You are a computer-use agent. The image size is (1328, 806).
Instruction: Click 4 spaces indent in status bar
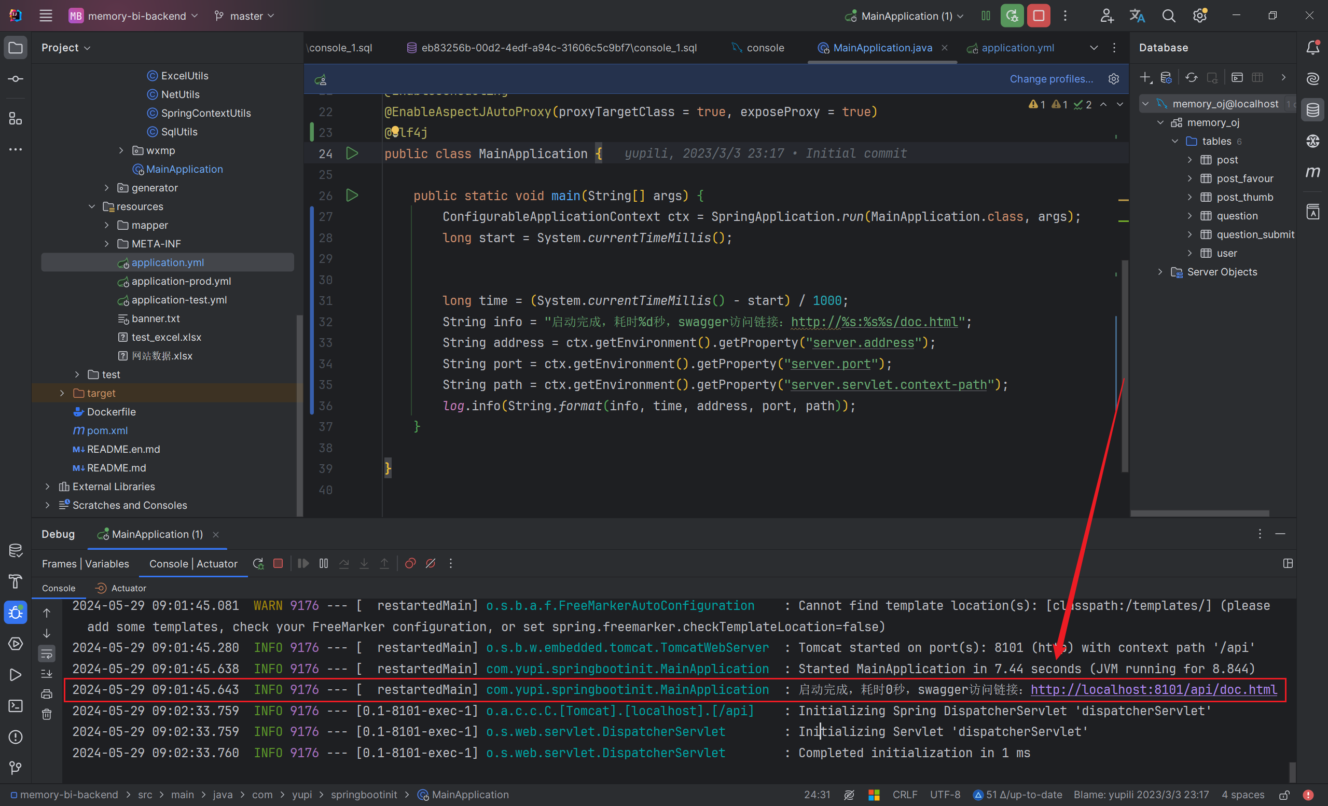point(1243,795)
